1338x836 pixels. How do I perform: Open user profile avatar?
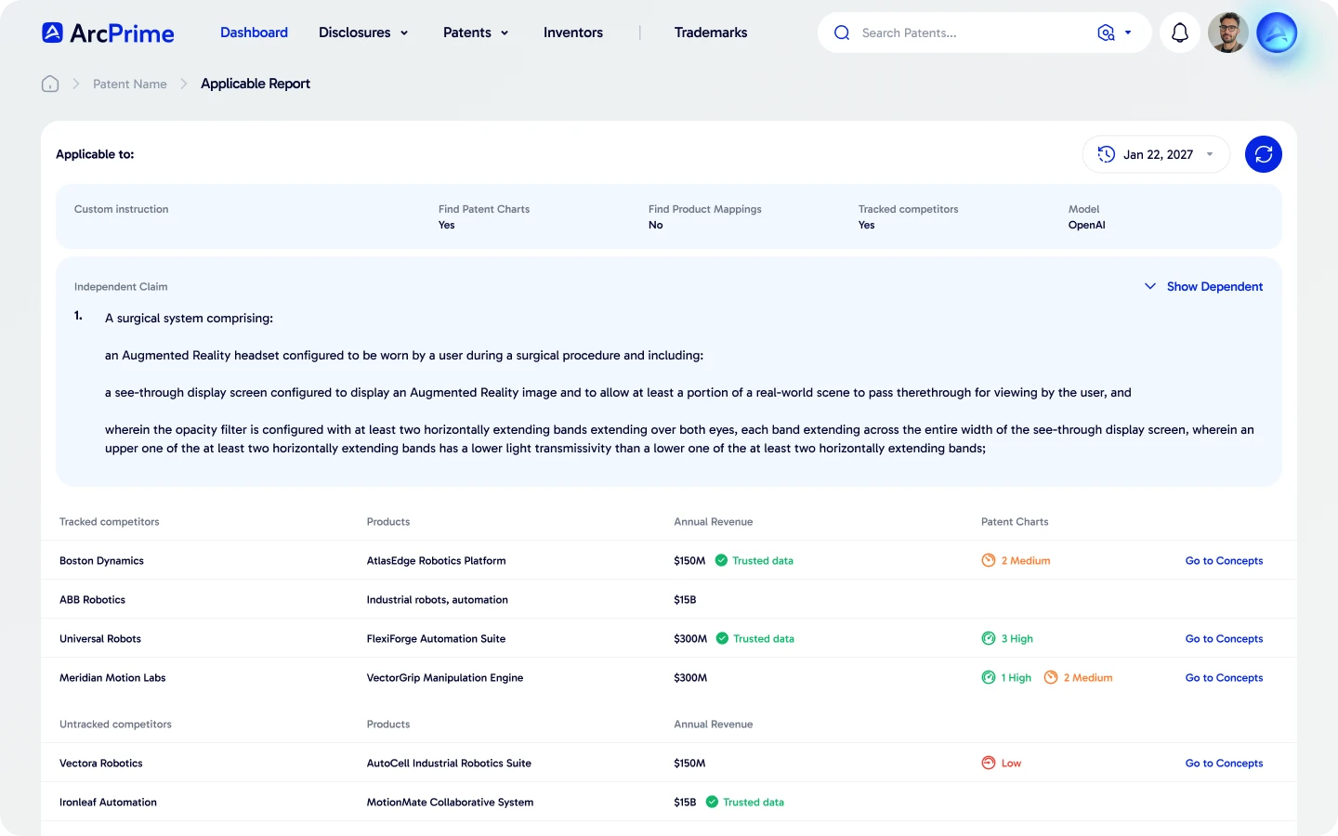click(x=1228, y=33)
